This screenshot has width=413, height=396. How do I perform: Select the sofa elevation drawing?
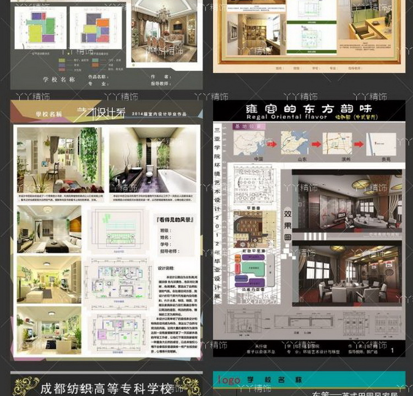pyautogui.click(x=118, y=229)
